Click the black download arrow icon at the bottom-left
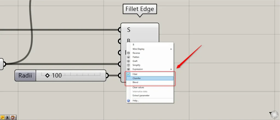 tap(7, 118)
